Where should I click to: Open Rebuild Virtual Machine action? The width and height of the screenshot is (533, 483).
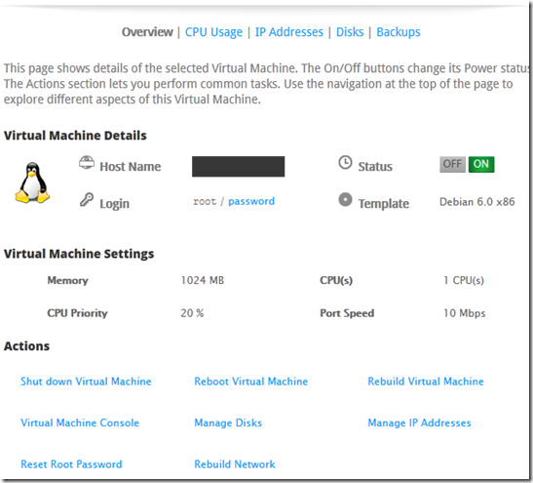426,382
